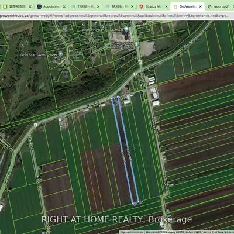Switch to the Appointment browser tab
This screenshot has height=234, width=234.
tap(51, 6)
